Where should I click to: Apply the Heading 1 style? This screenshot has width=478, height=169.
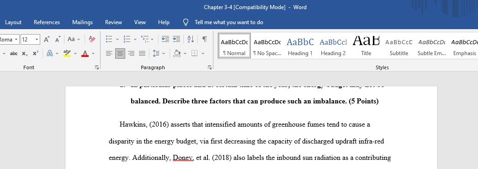(300, 46)
